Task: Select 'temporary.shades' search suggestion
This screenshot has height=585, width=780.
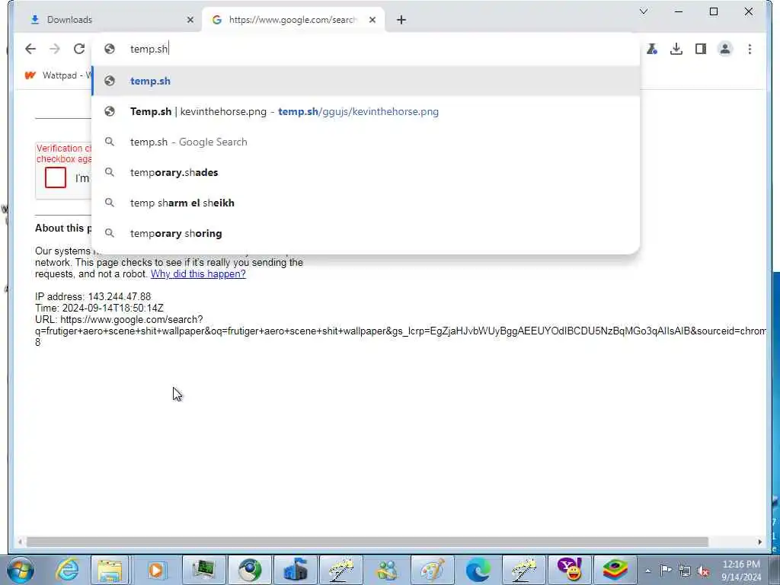Action: (x=366, y=173)
